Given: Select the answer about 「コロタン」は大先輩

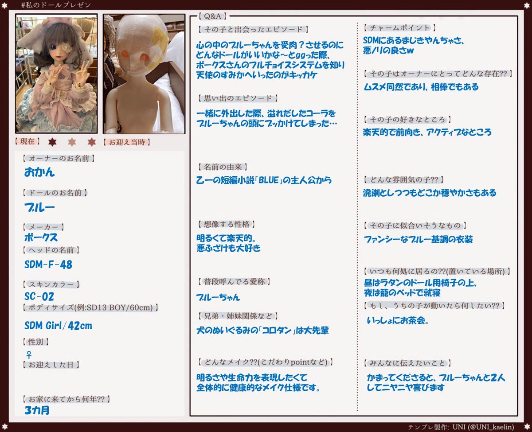Looking at the screenshot, I should click(x=262, y=331).
